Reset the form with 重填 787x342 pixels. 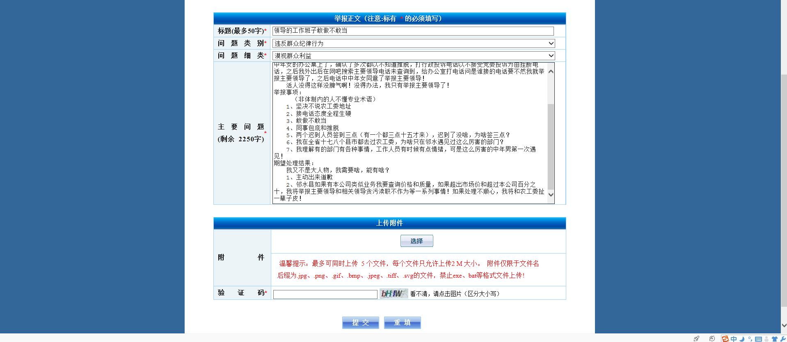(x=402, y=322)
